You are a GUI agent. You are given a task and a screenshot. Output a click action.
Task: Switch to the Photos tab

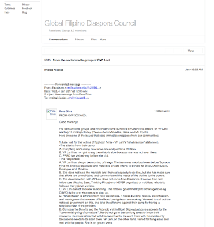[79, 39]
